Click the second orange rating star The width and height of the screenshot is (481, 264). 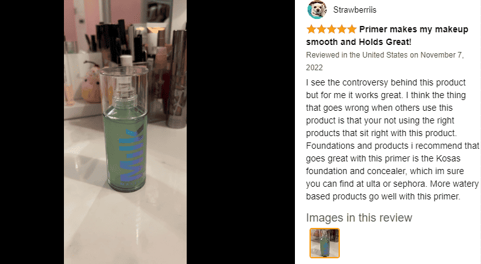(321, 30)
